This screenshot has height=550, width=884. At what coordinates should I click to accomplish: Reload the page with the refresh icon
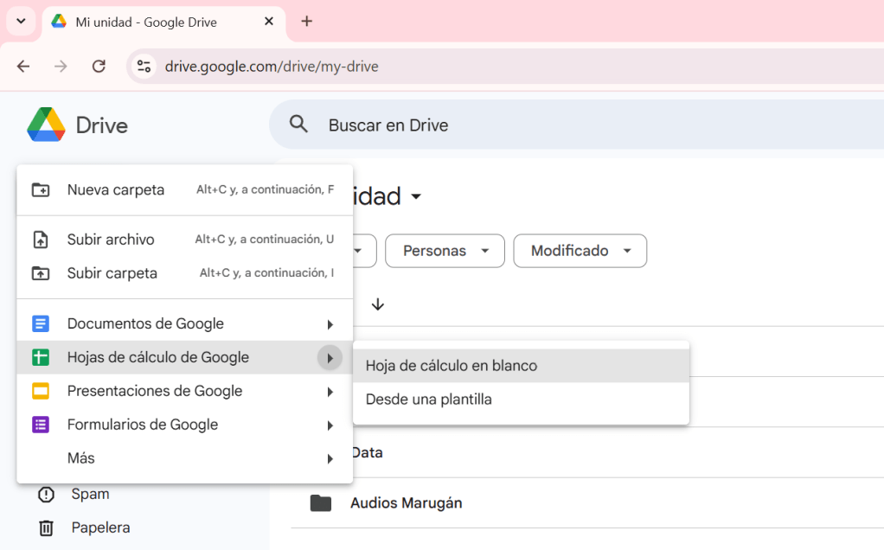click(x=99, y=67)
